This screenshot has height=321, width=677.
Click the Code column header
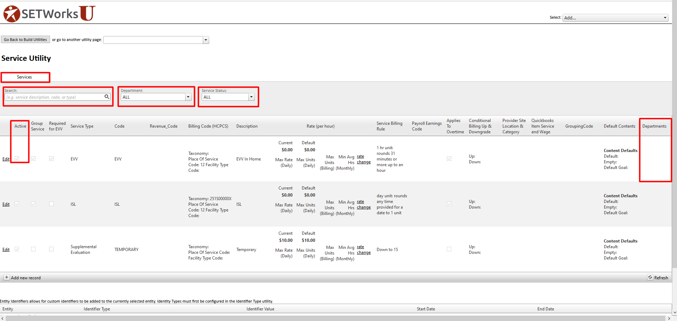[119, 126]
